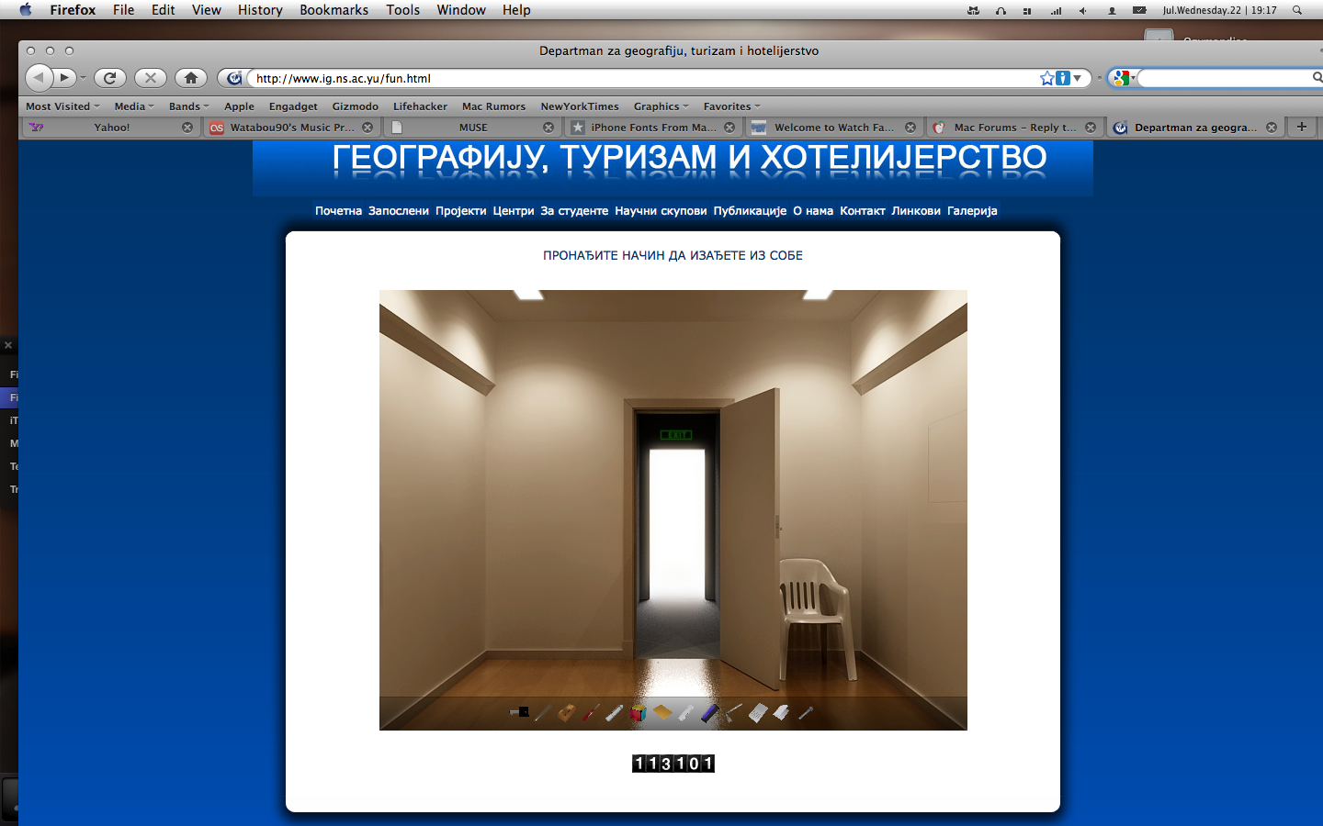Expand the Graphics bookmarks folder
1323x826 pixels.
pos(661,106)
